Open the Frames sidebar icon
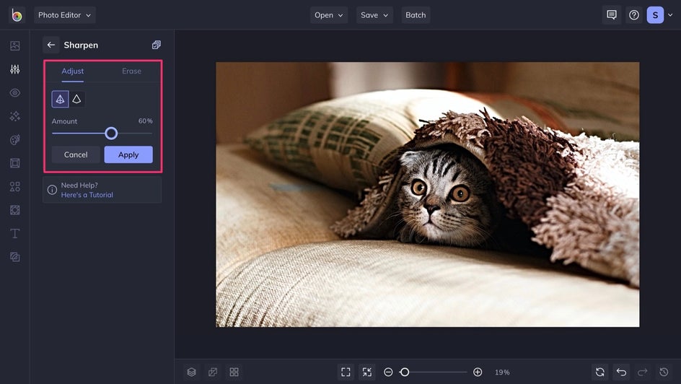Screen dimensions: 681x384 tap(14, 163)
